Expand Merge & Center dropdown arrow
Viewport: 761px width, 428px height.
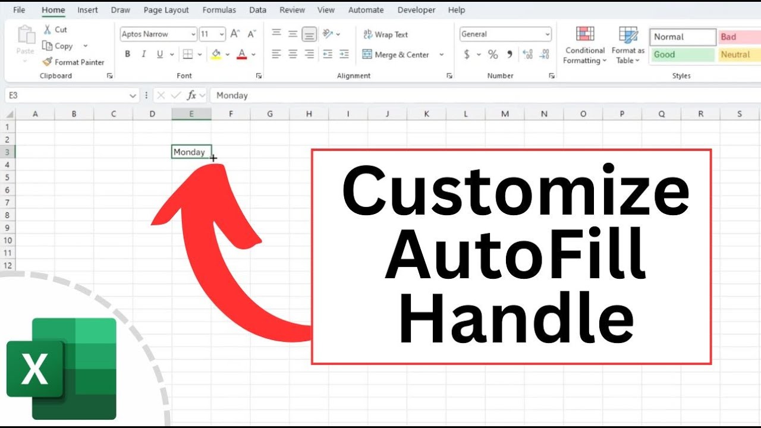pyautogui.click(x=441, y=55)
